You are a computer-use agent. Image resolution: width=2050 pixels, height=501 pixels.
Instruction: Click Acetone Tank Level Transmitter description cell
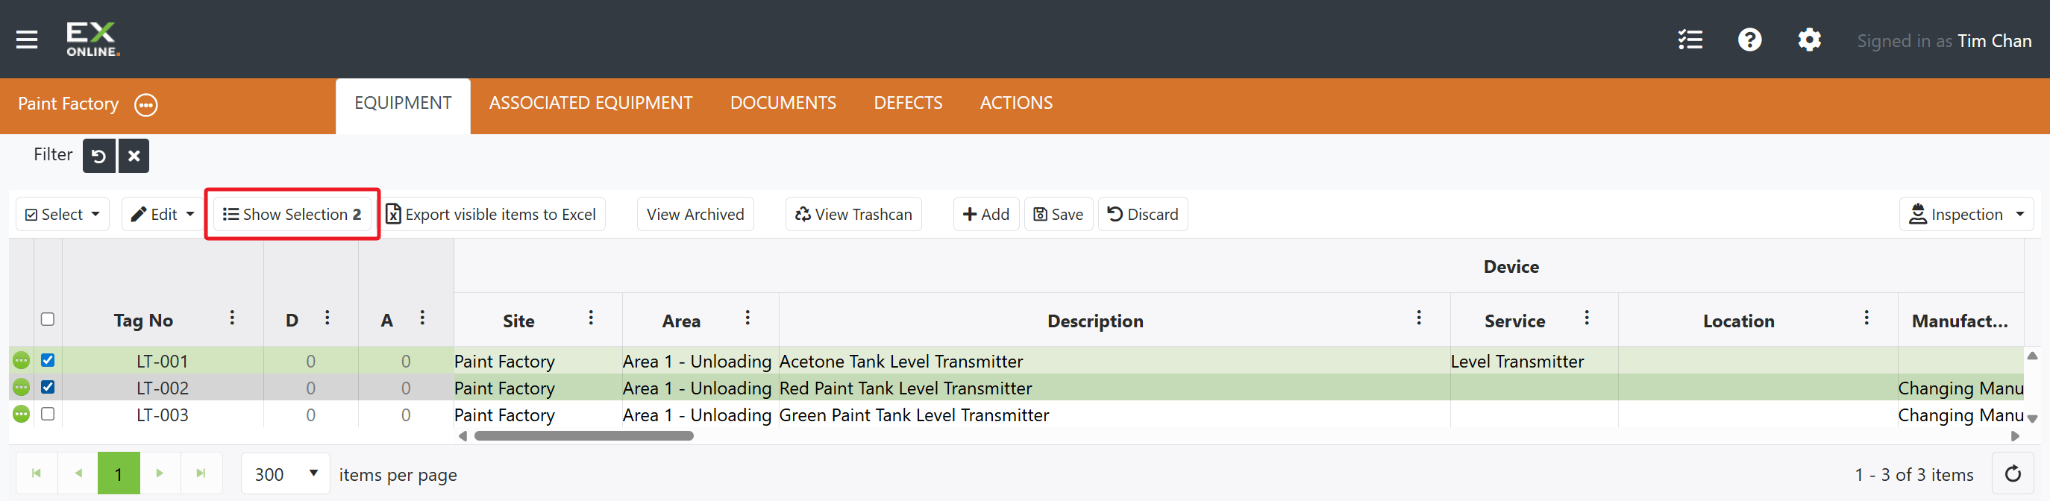click(x=1114, y=361)
